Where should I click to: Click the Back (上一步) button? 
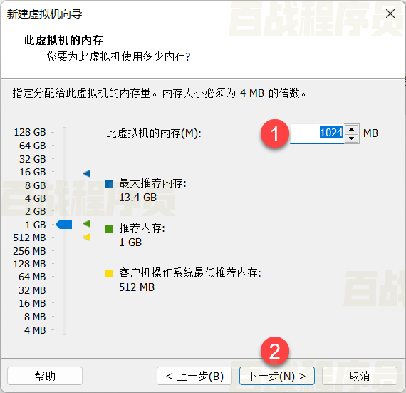194,376
